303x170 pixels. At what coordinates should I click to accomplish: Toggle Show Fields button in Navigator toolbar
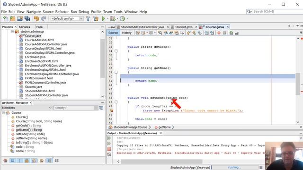pos(13,161)
